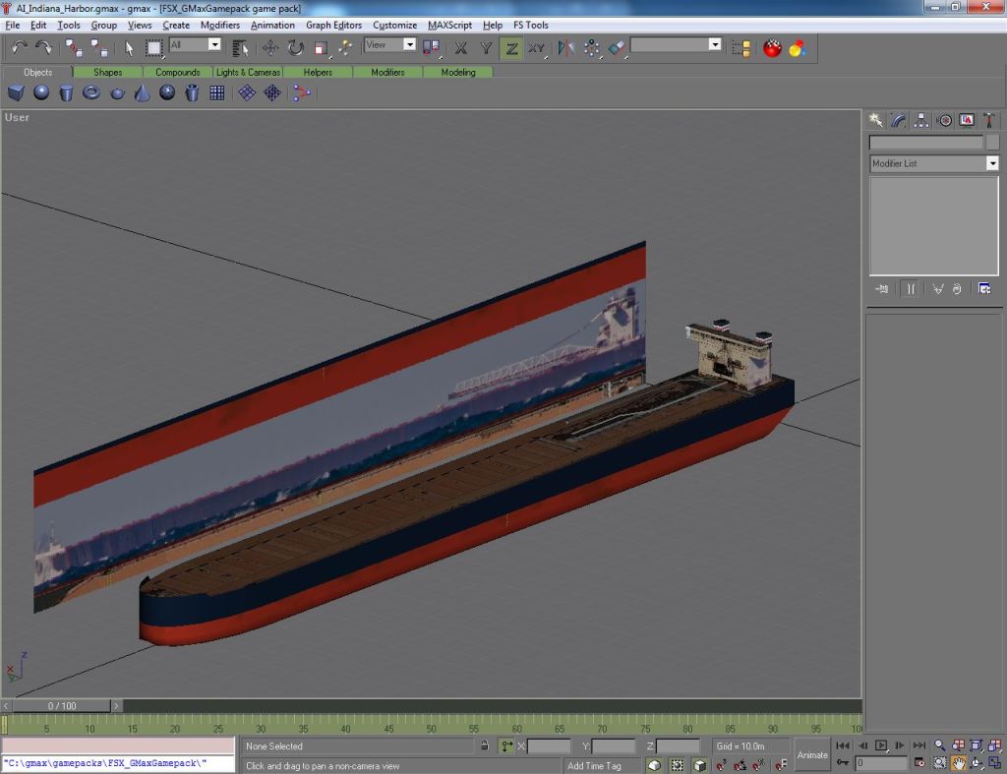Click Go to Start playback control

tap(842, 745)
